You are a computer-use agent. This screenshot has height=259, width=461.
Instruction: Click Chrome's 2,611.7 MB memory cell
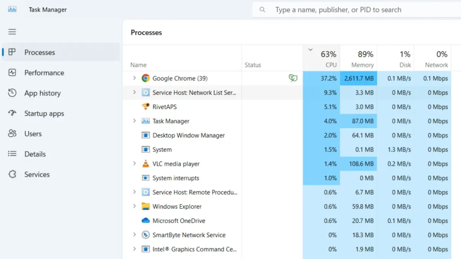(358, 78)
